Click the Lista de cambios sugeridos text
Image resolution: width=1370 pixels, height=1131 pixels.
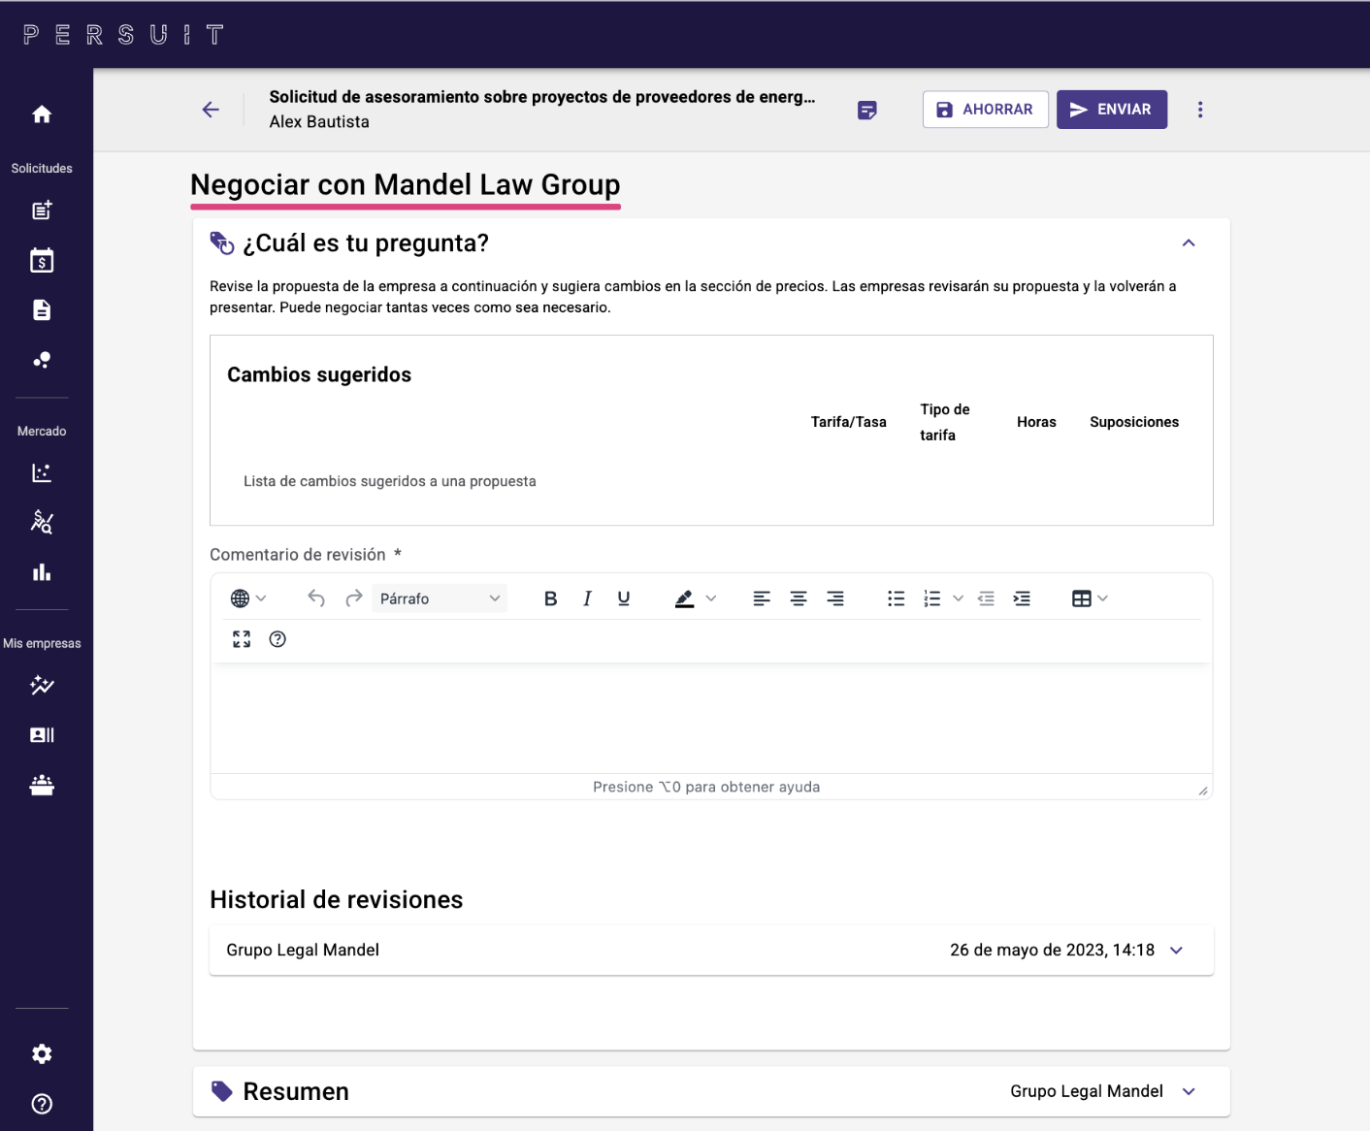[x=390, y=481]
